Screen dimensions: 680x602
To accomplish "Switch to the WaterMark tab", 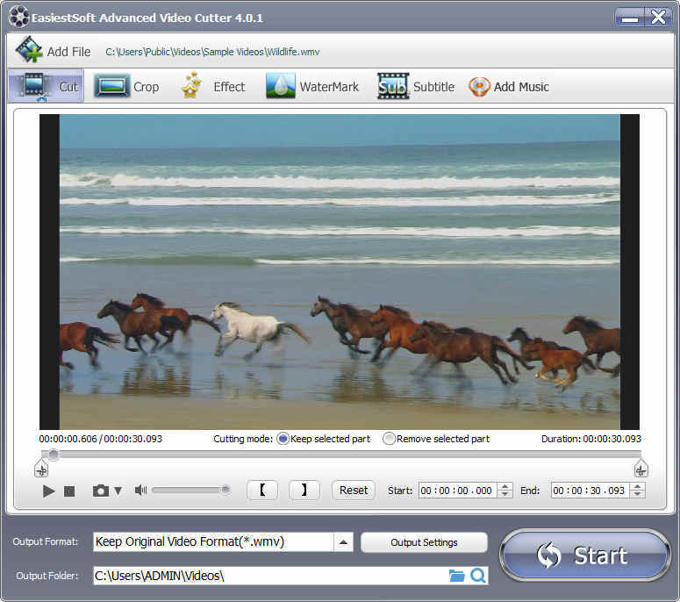I will 312,86.
